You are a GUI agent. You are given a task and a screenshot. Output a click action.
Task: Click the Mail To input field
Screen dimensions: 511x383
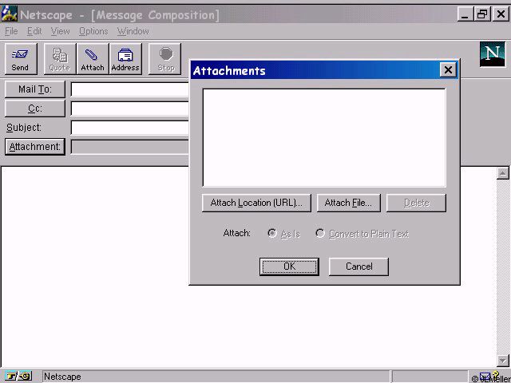(x=130, y=89)
